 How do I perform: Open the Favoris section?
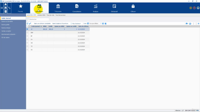[21, 8]
